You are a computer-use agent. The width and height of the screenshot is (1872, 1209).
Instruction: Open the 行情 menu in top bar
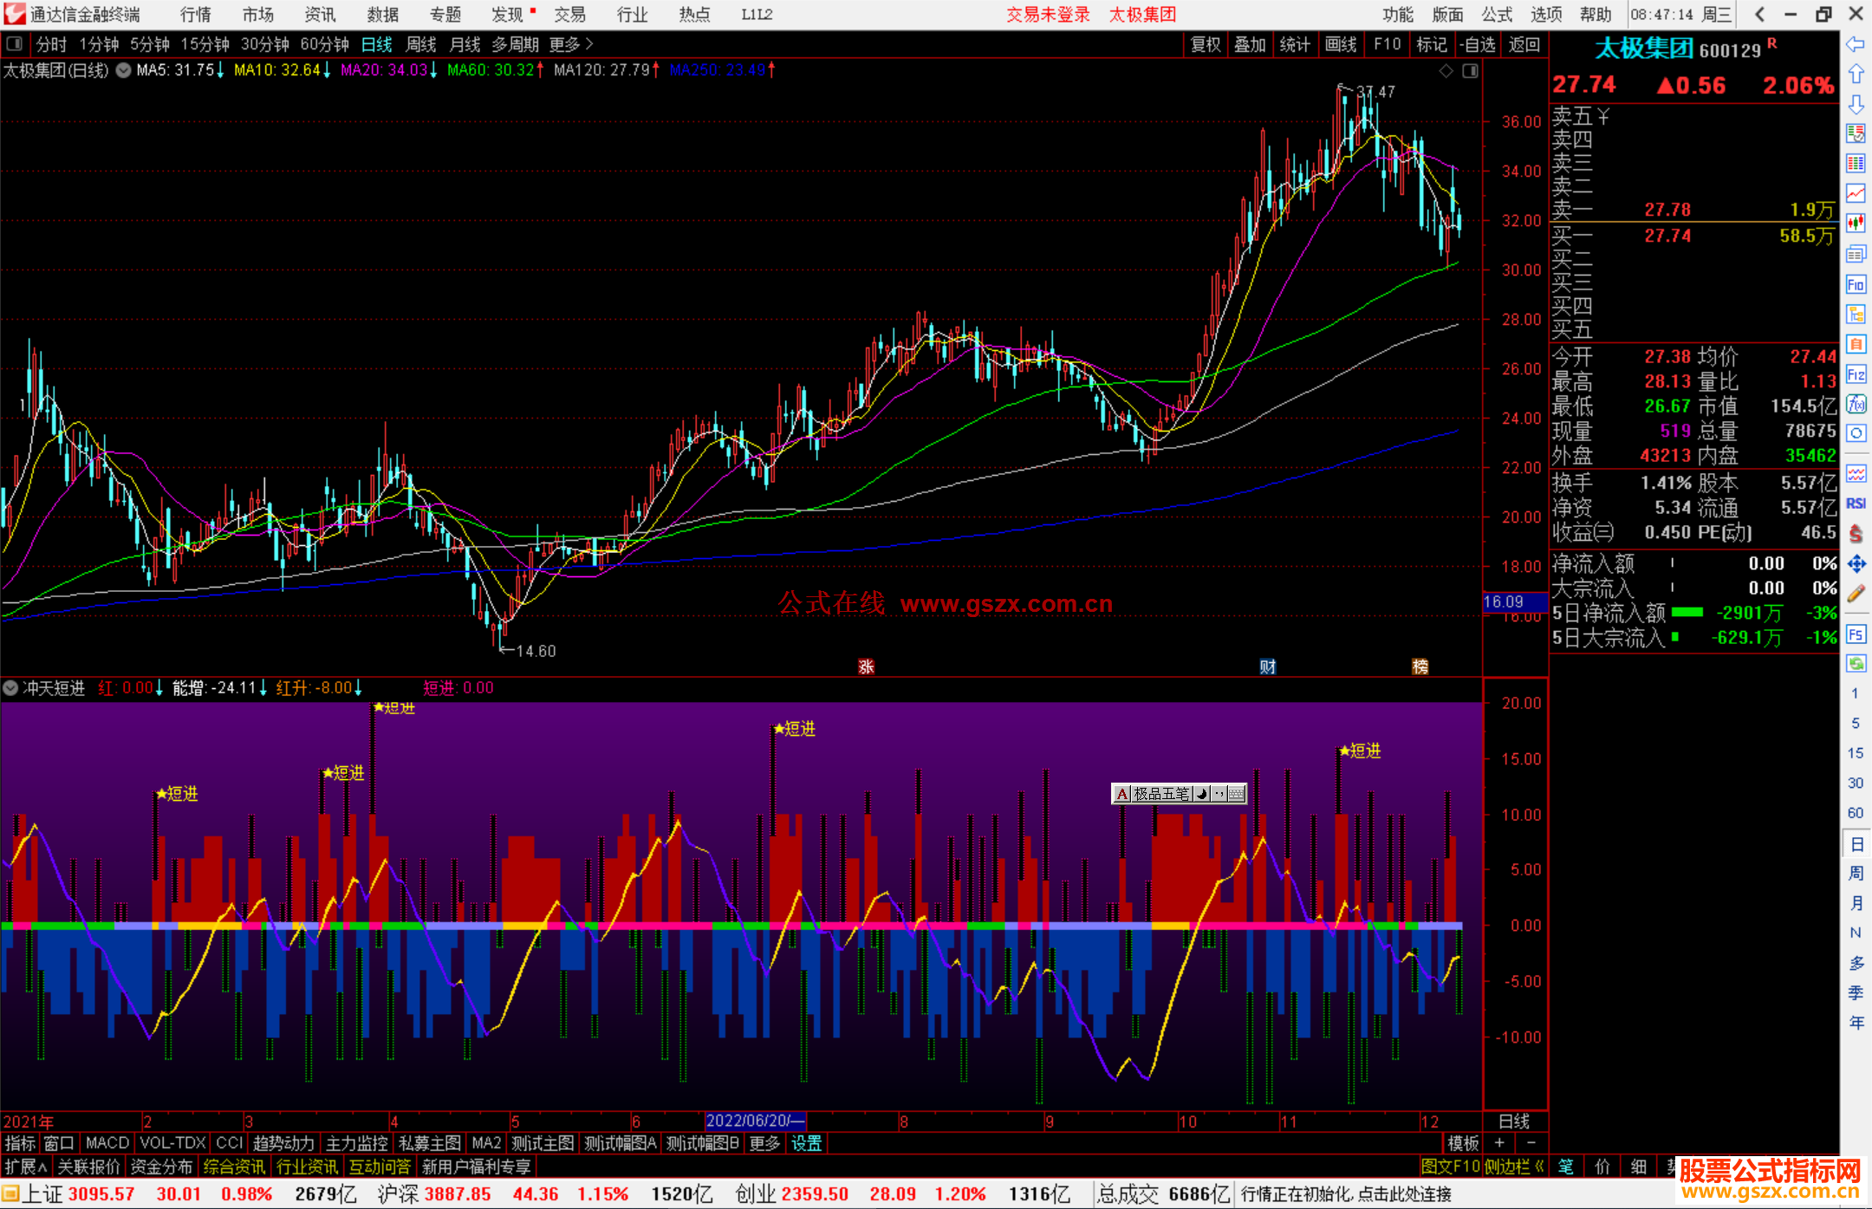[x=196, y=15]
